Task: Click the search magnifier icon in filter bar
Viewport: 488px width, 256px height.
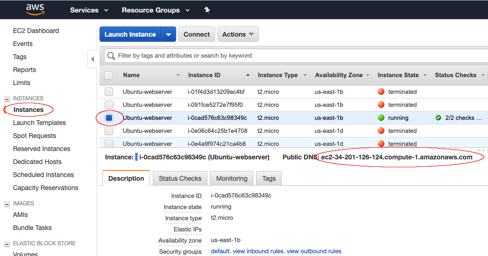Action: (x=111, y=56)
